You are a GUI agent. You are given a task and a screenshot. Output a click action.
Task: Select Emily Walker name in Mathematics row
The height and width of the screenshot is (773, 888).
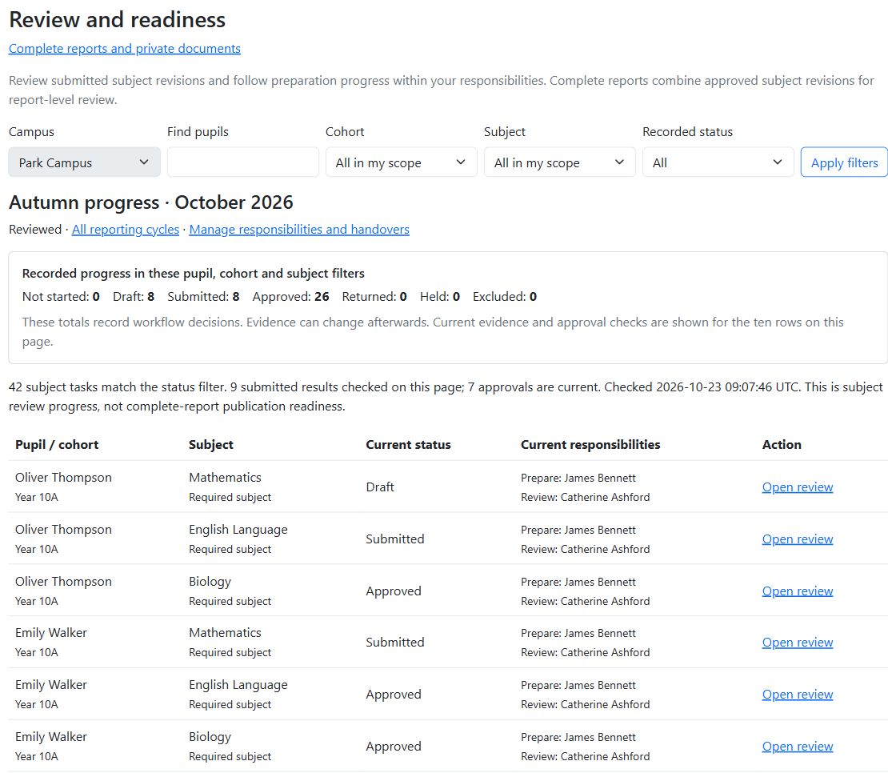tap(51, 632)
